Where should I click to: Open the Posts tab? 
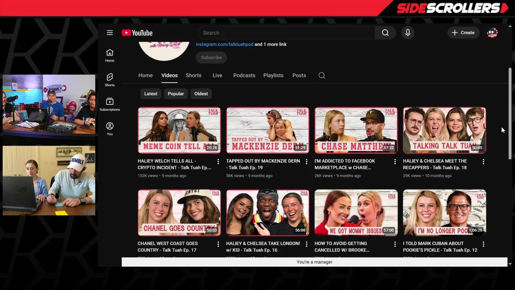299,75
